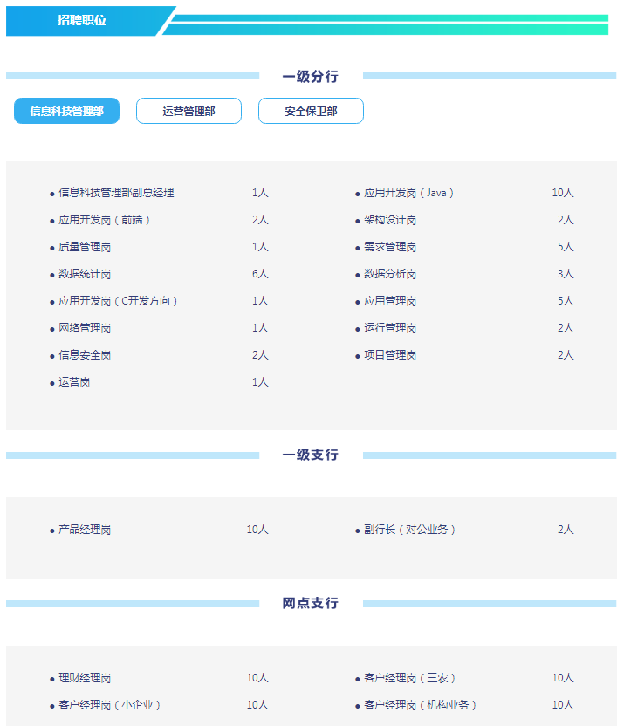Open the 网络管理岗 job entry

tap(85, 328)
